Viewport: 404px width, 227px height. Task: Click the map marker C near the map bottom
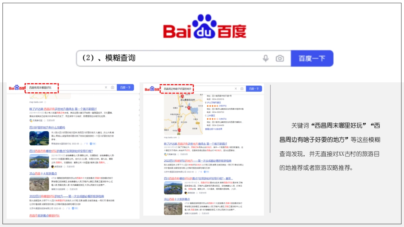pyautogui.click(x=179, y=130)
